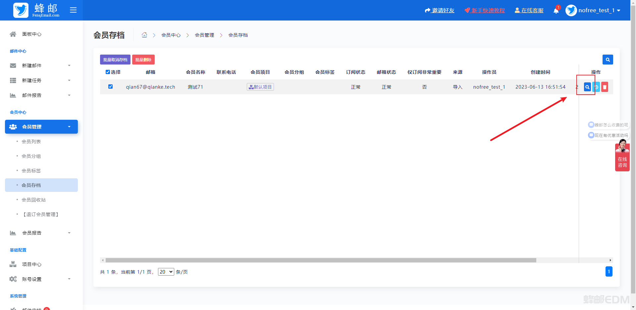Select 会员存档 in sidebar
636x310 pixels.
click(41, 185)
